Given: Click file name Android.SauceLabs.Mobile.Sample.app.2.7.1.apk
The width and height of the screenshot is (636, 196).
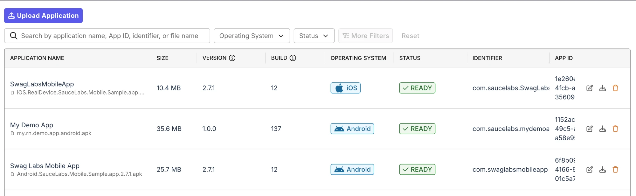Looking at the screenshot, I should pyautogui.click(x=79, y=174).
